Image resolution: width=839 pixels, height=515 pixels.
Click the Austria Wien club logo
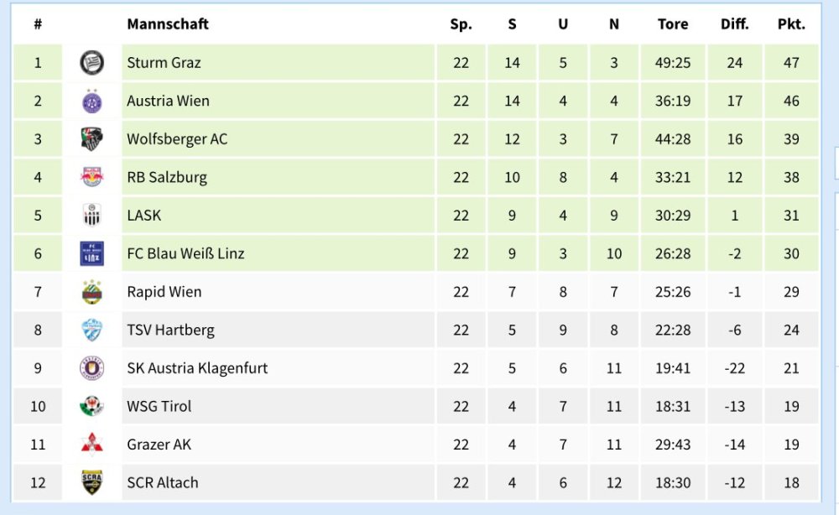(x=91, y=101)
